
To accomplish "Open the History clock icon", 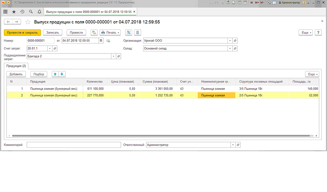I will 22,12.
